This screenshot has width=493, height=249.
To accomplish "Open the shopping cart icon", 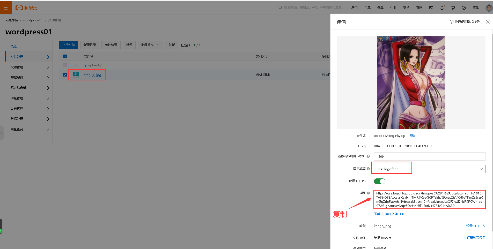I will tap(453, 8).
